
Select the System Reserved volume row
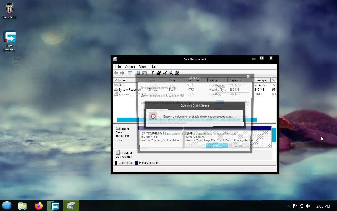pyautogui.click(x=195, y=90)
